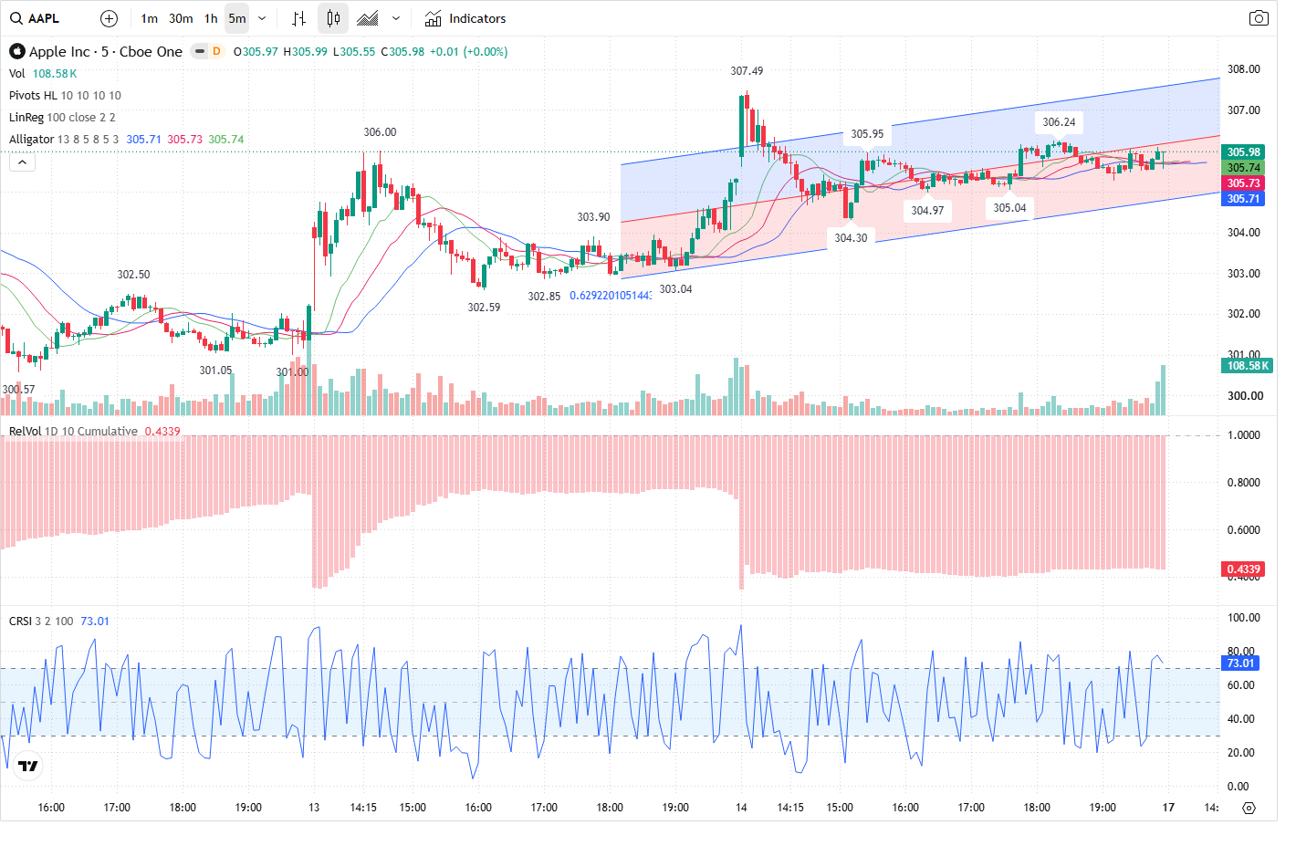Click the 306.24 pivot high label
The image size is (1296, 867).
pos(1059,121)
